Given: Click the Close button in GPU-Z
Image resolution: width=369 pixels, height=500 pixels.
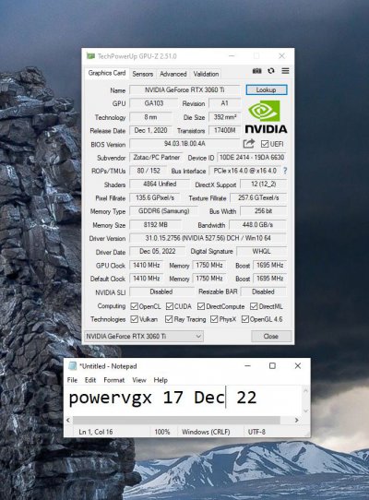Looking at the screenshot, I should [x=271, y=337].
